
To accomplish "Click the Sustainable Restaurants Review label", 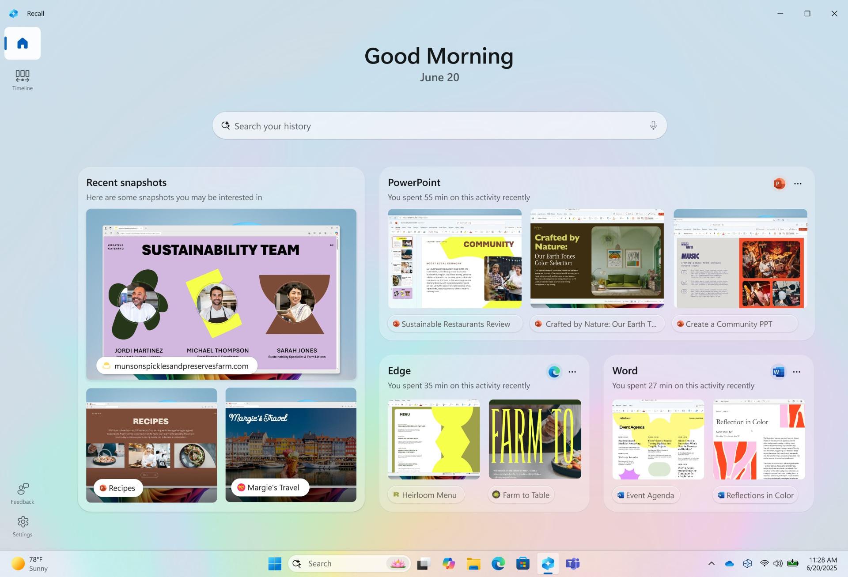I will tap(455, 324).
